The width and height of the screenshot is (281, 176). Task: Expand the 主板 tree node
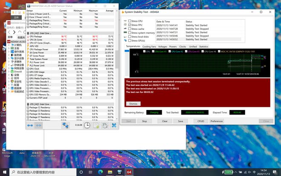pyautogui.click(x=9, y=48)
